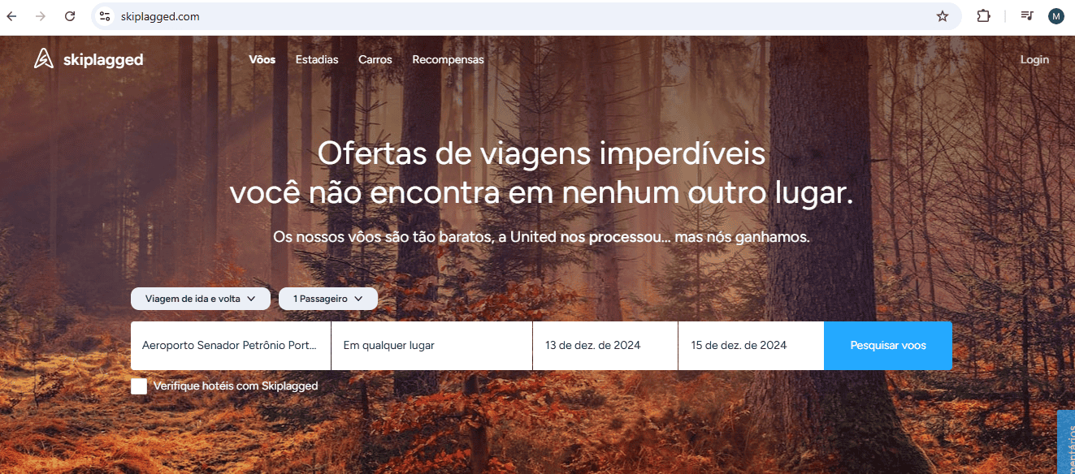This screenshot has height=474, width=1075.
Task: Open return date 15 de dez. de 2024
Action: [751, 346]
